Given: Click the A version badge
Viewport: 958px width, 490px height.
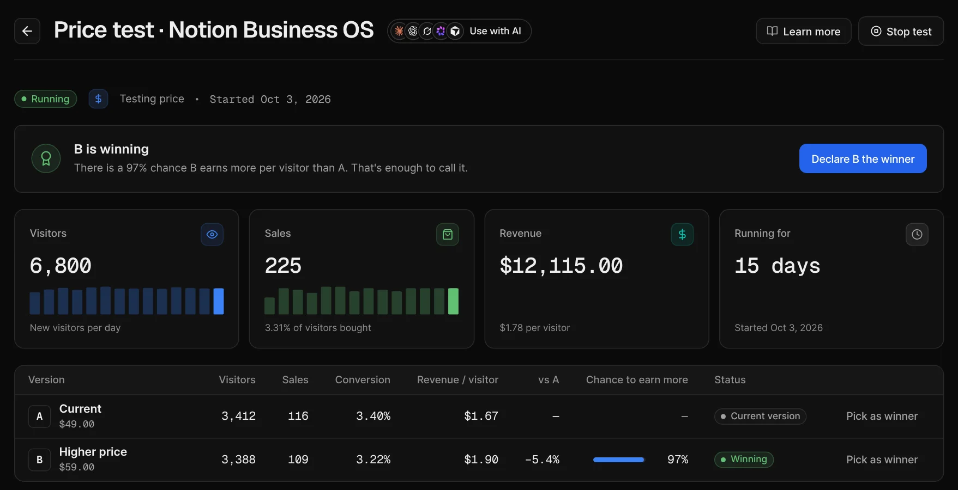Looking at the screenshot, I should [x=39, y=416].
